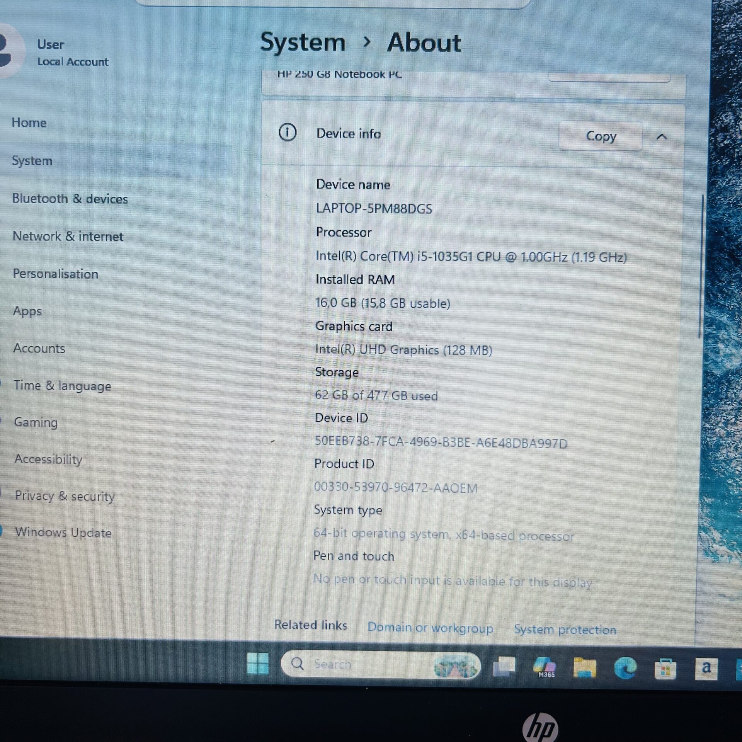This screenshot has height=742, width=742.
Task: Copy the device info
Action: [x=601, y=136]
